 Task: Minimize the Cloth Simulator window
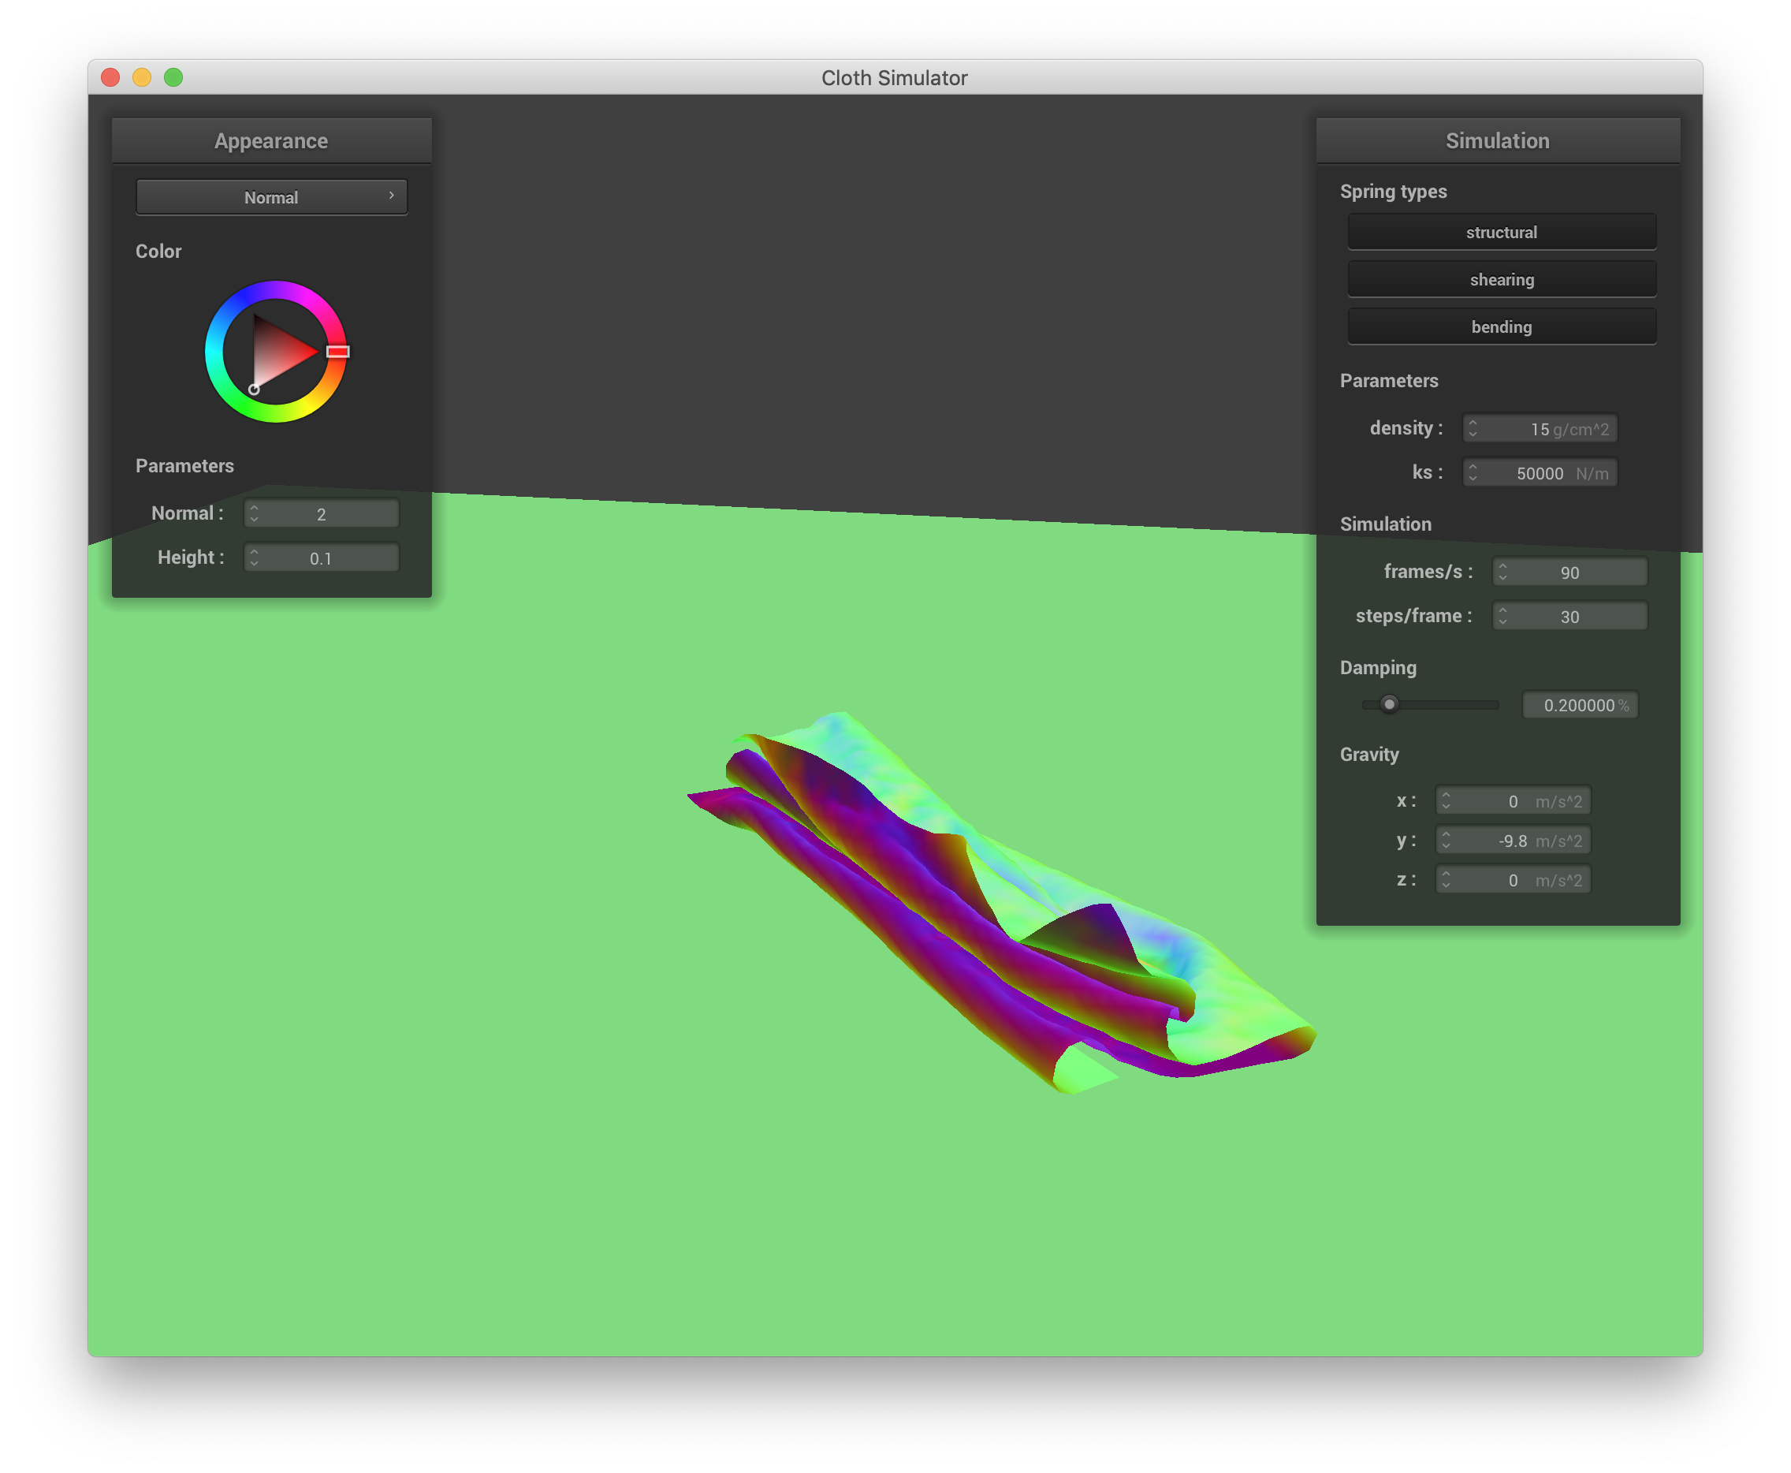click(x=142, y=77)
